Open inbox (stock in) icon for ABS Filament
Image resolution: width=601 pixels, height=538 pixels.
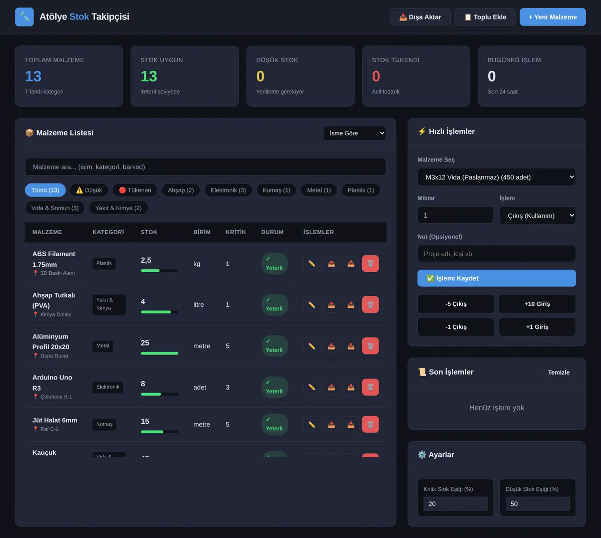351,264
